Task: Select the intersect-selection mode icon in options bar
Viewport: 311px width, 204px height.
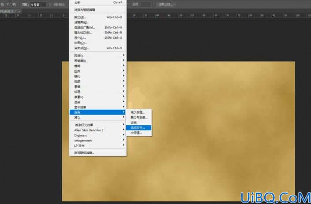Action: pos(14,4)
